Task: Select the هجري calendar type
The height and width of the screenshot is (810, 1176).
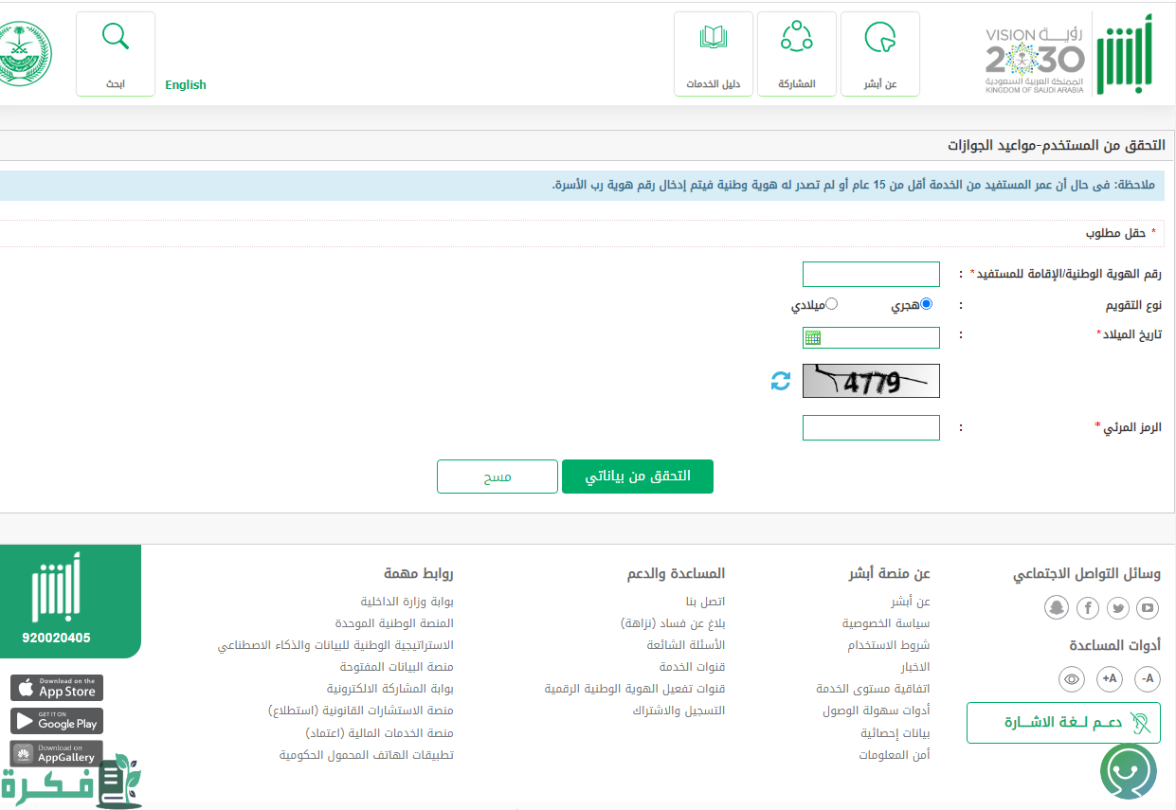Action: [926, 304]
